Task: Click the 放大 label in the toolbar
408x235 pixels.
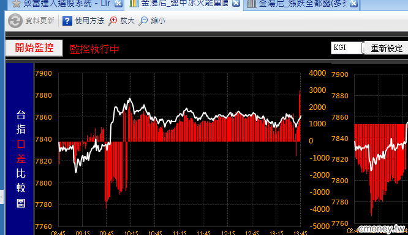Action: [127, 21]
